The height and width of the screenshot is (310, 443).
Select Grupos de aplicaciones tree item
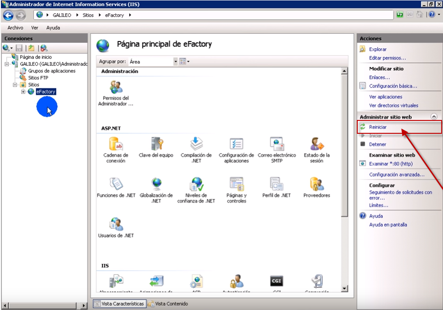[x=52, y=71]
